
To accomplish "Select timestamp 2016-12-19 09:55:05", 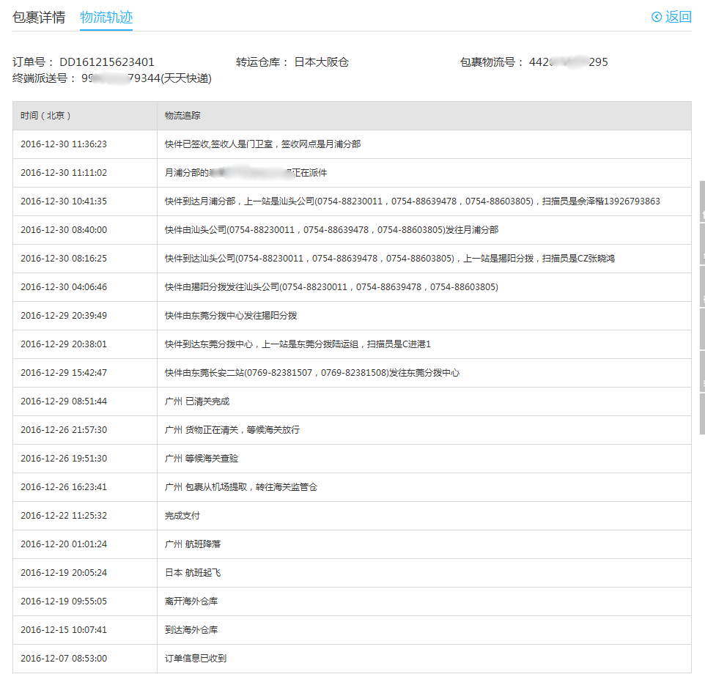I will coord(64,601).
